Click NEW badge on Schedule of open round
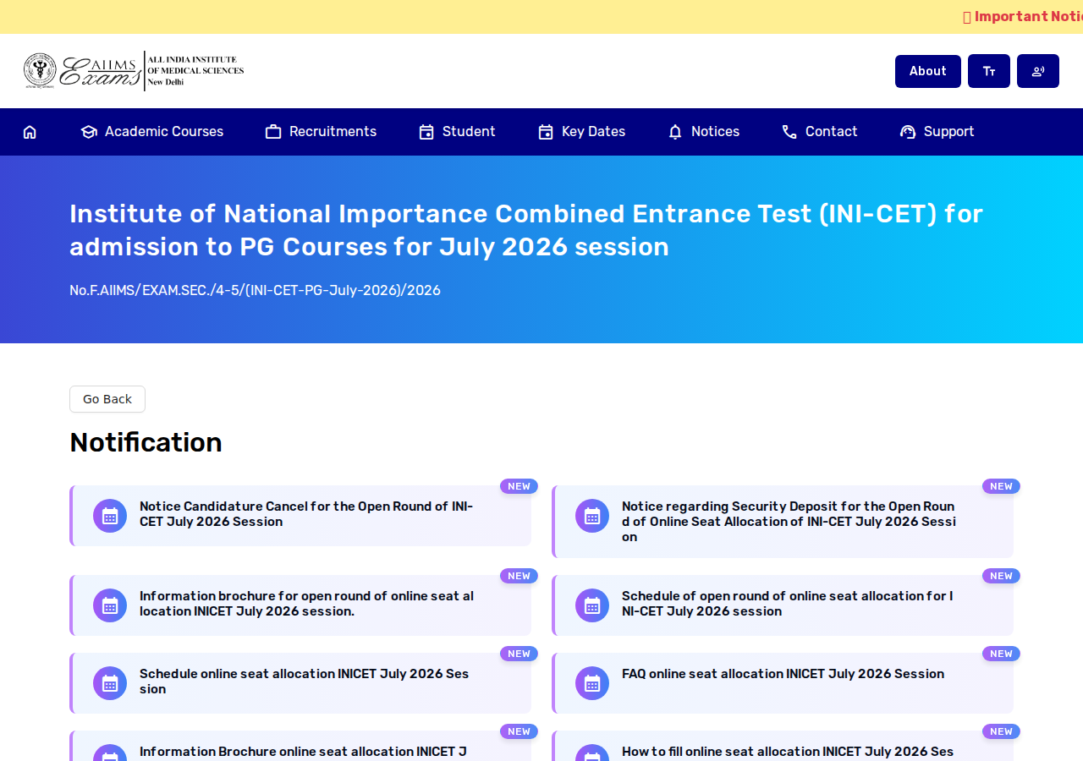Viewport: 1083px width, 761px height. (x=1001, y=576)
